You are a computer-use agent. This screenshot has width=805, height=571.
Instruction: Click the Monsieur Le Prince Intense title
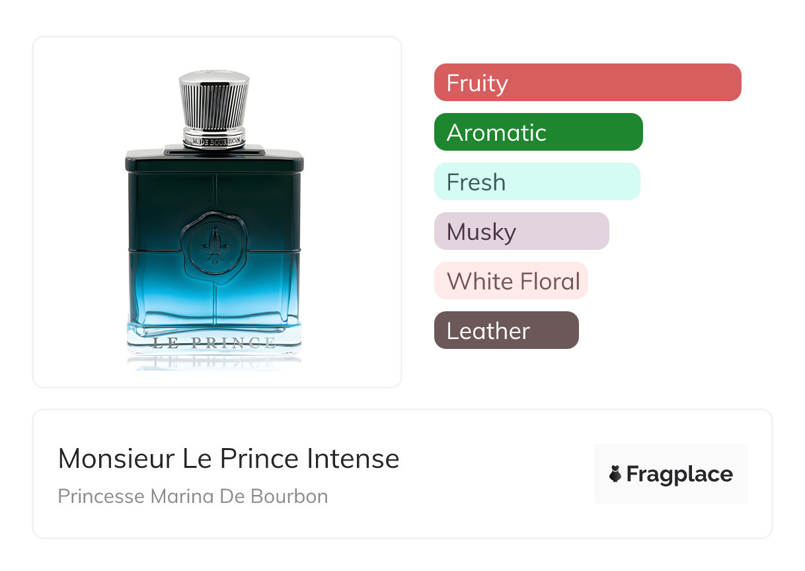[229, 459]
